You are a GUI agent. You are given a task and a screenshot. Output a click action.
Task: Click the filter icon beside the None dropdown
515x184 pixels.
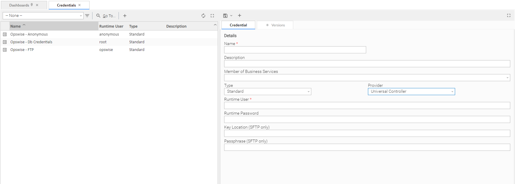point(87,16)
